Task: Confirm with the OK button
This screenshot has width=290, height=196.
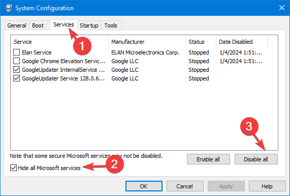Action: coord(144,186)
